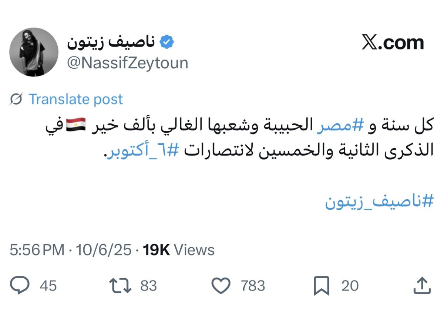Open the #ناصيف_زيتون hashtag
Viewport: 444px width, 309px height.
pyautogui.click(x=379, y=202)
